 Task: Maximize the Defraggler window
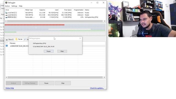(x=97, y=2)
